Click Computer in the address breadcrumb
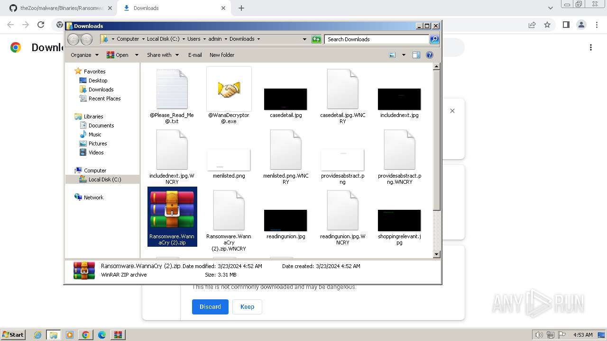 [128, 39]
